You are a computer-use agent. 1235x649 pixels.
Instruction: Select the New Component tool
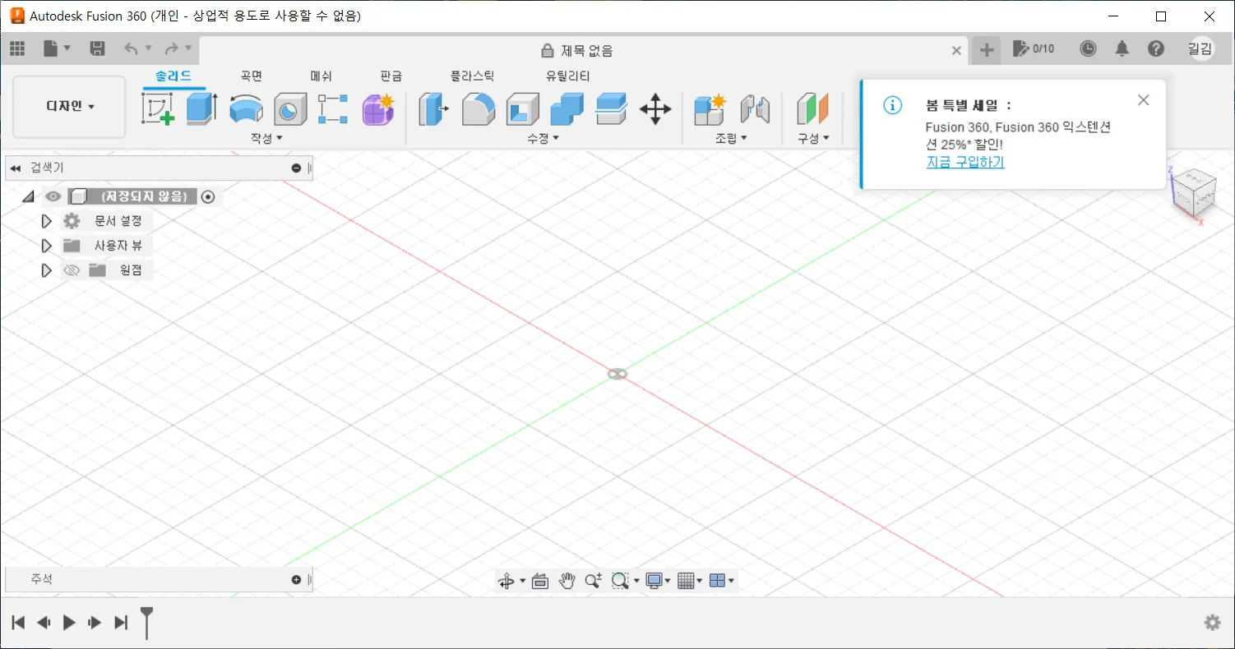click(x=710, y=108)
